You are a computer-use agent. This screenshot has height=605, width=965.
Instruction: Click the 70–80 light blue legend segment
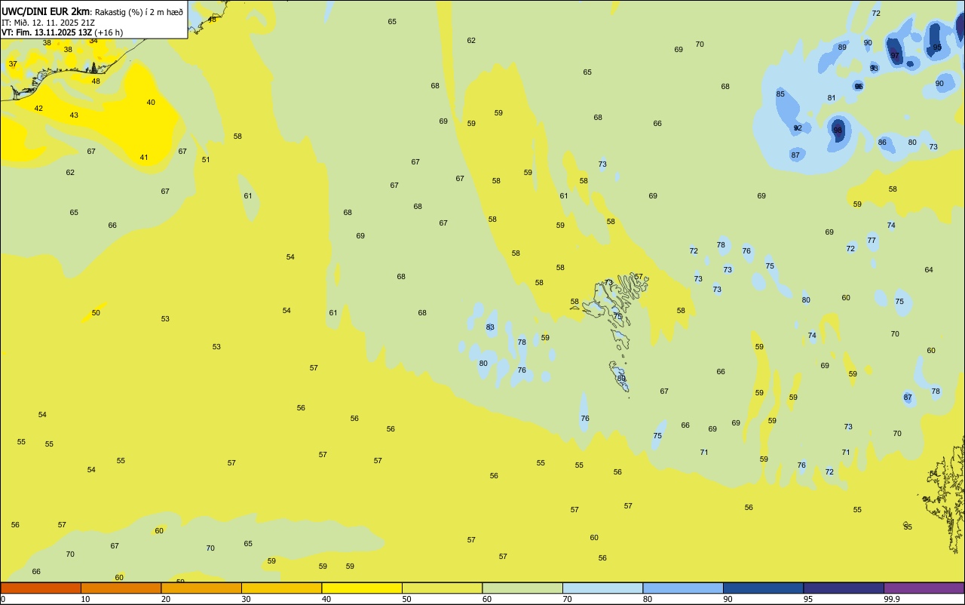602,588
